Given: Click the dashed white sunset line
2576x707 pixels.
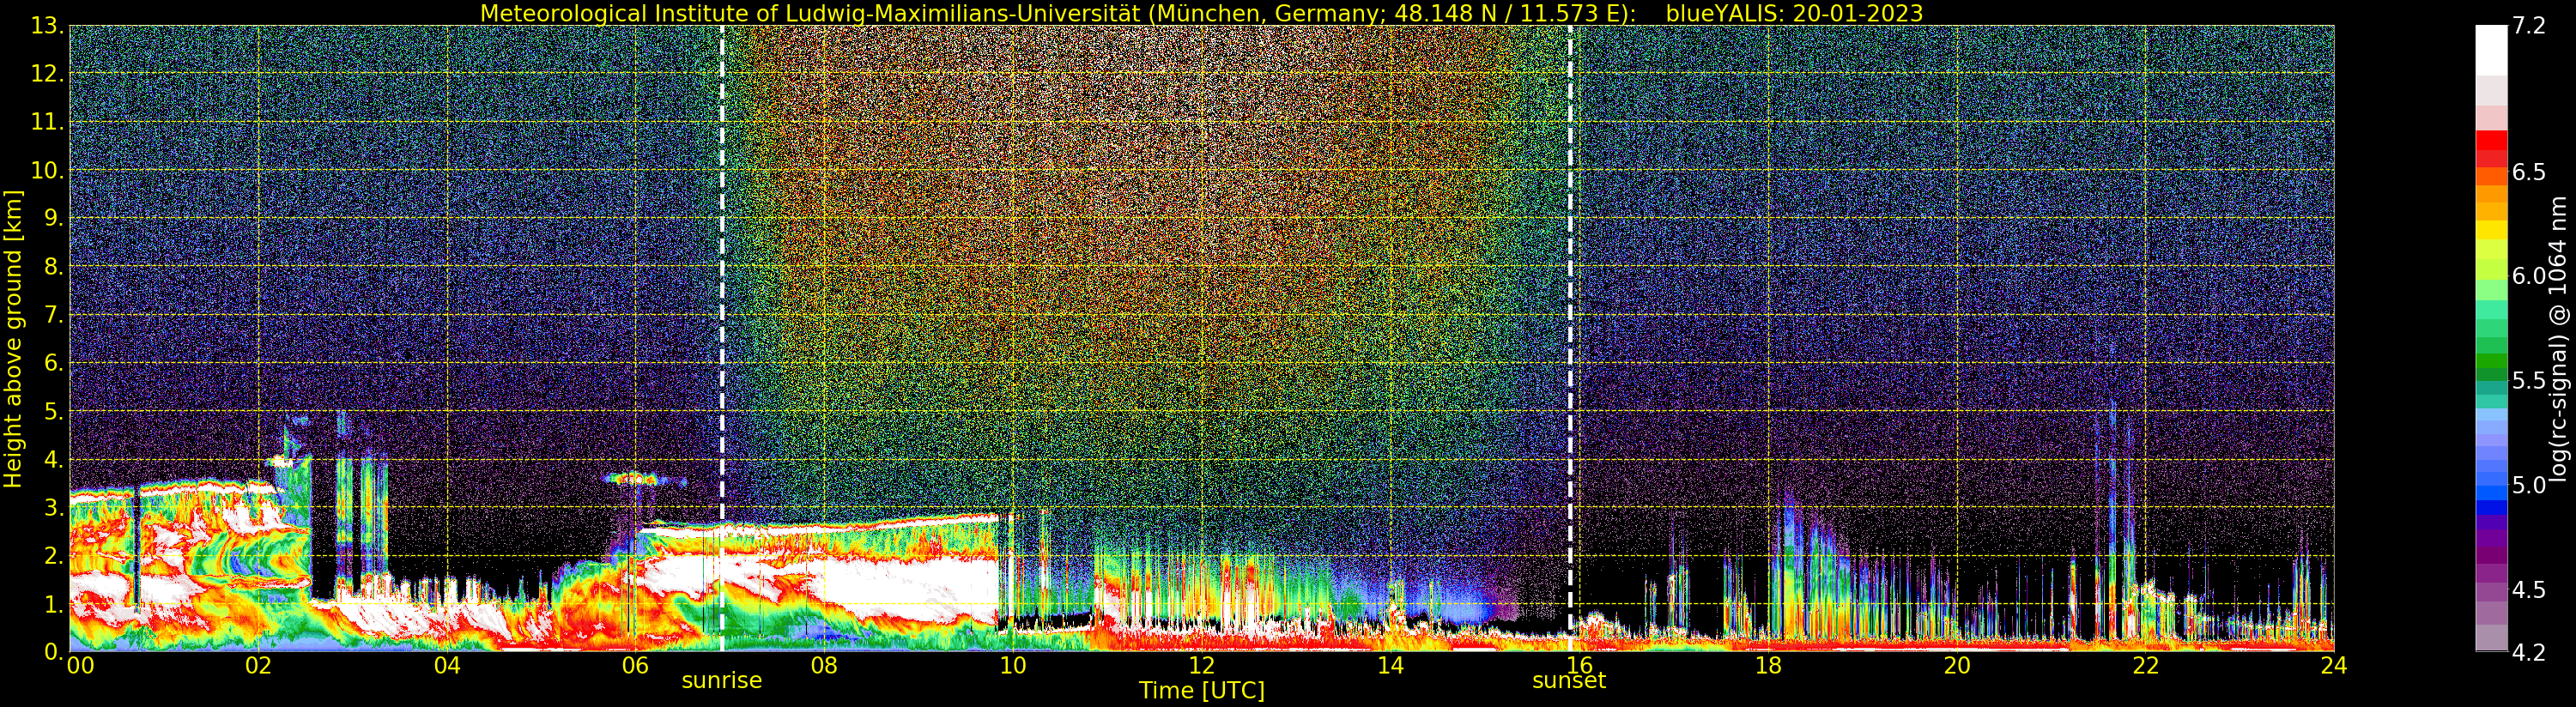Looking at the screenshot, I should [x=1570, y=300].
